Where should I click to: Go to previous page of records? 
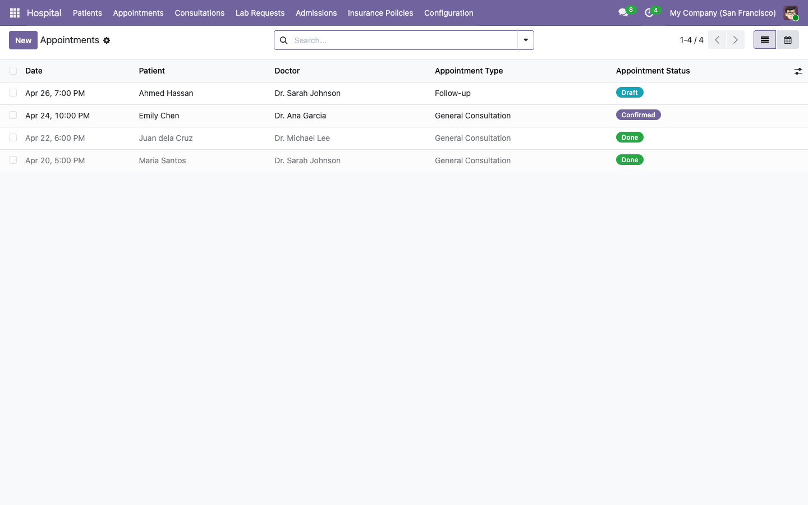(x=717, y=40)
